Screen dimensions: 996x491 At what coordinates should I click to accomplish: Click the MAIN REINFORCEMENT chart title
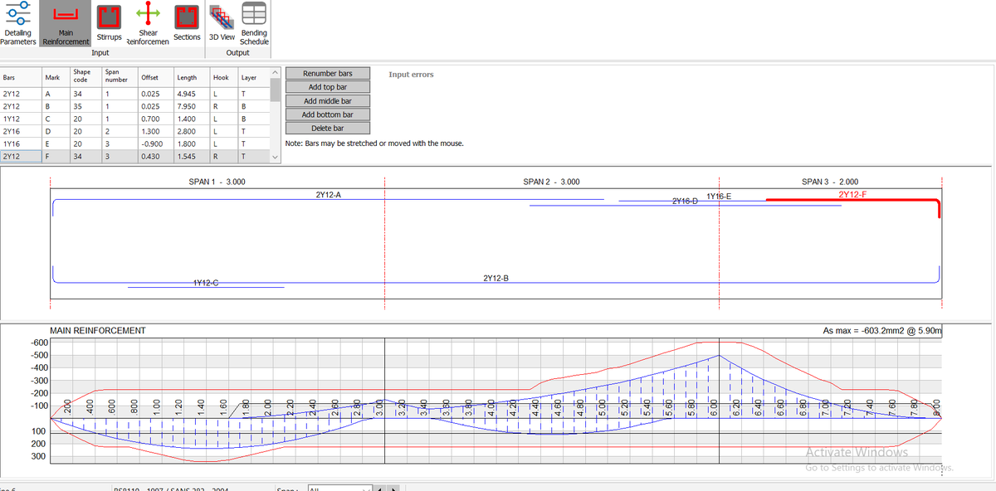click(x=98, y=331)
